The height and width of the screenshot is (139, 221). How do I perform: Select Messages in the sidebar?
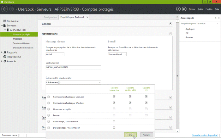pyautogui.click(x=17, y=39)
